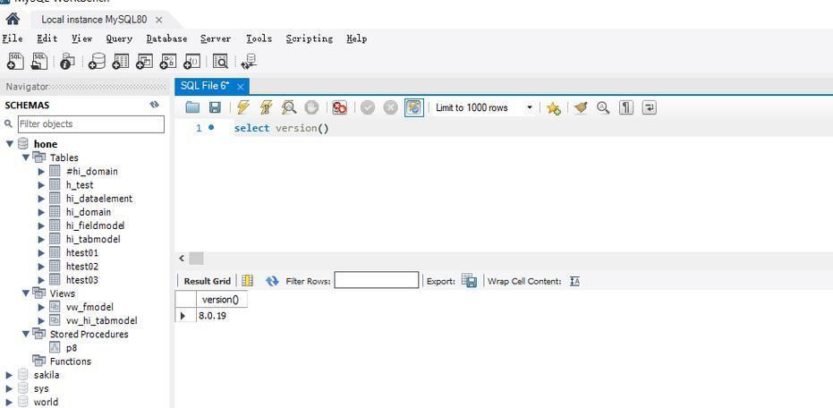Open the inspector for selected object
The image size is (833, 408).
click(67, 61)
